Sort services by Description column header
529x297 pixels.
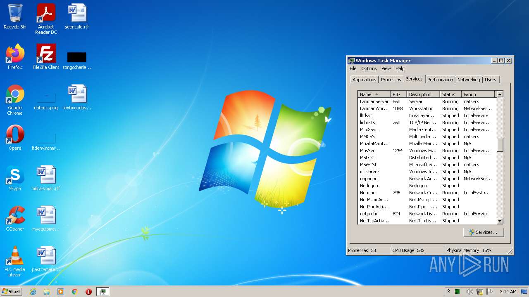pyautogui.click(x=423, y=94)
